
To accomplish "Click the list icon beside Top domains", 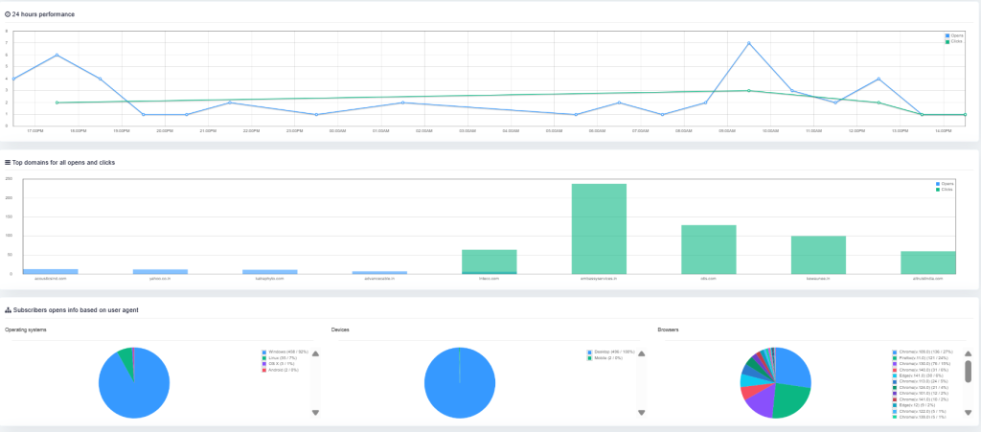I will (8, 163).
